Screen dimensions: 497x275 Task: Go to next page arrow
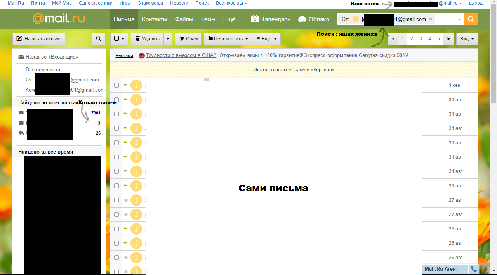pyautogui.click(x=448, y=39)
